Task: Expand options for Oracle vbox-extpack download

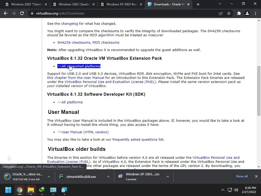Action: [x=49, y=177]
